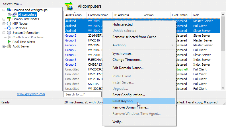Click the VM-2019 common name cell
The image size is (226, 127).
point(94,21)
